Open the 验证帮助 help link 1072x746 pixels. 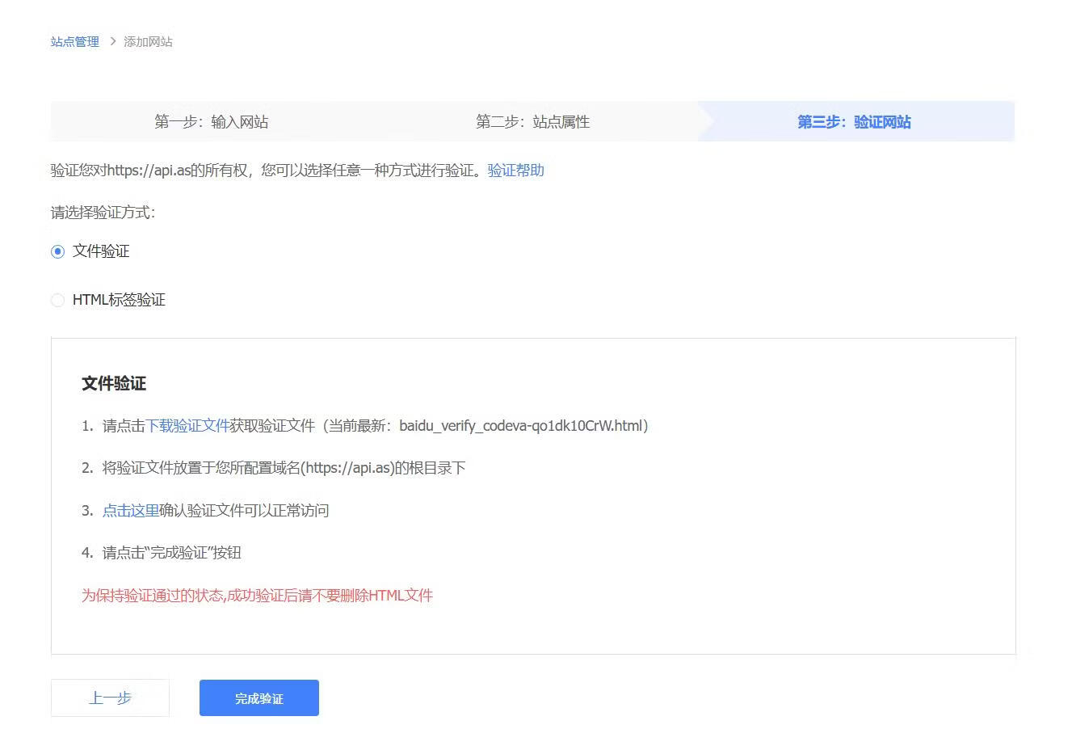(x=515, y=171)
